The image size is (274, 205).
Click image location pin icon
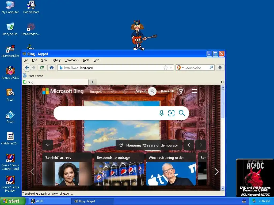coord(121,145)
